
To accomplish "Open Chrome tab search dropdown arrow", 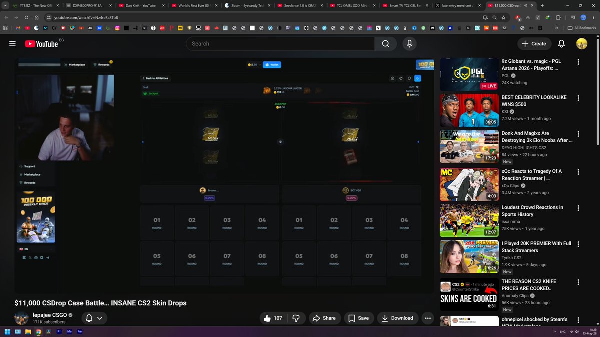I will point(5,5).
